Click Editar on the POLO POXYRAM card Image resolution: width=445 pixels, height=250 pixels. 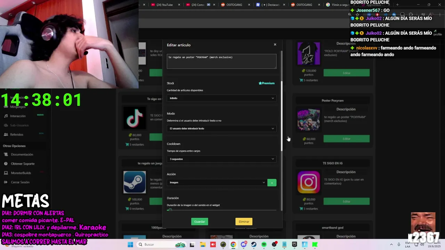click(x=346, y=73)
